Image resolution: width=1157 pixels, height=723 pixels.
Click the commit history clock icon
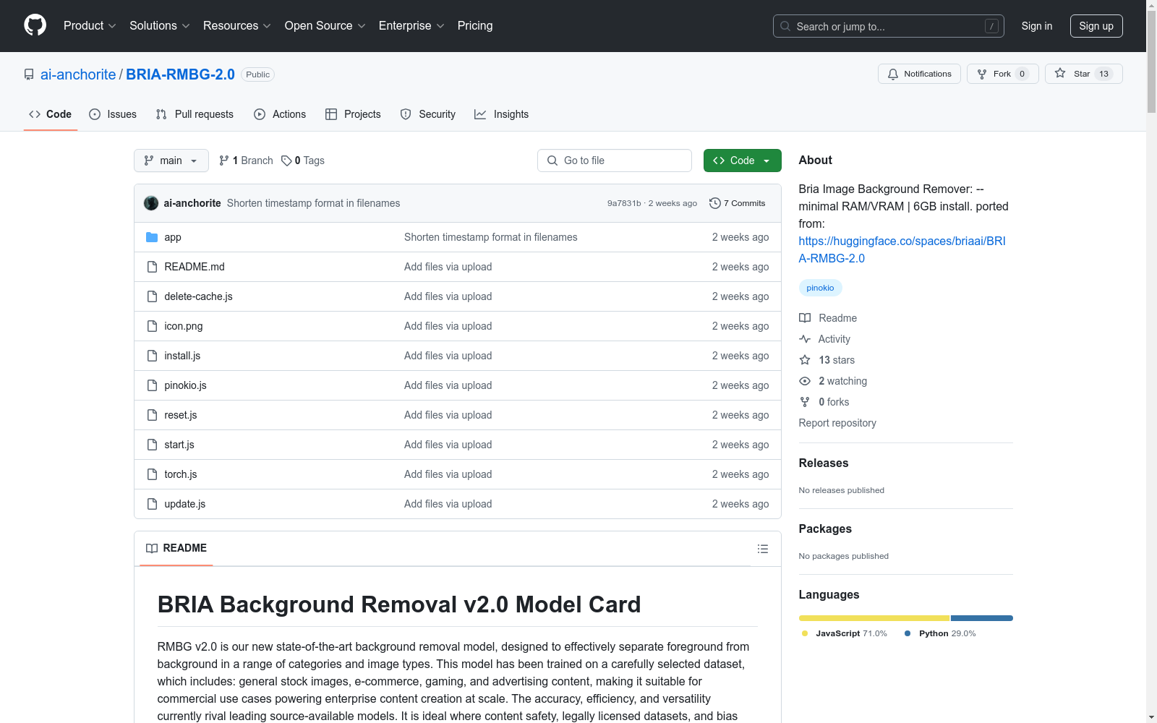point(715,203)
